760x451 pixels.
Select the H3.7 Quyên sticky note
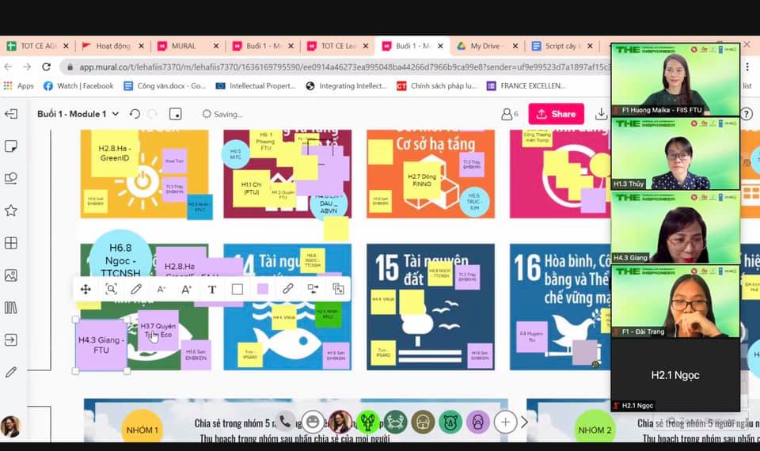(x=158, y=331)
